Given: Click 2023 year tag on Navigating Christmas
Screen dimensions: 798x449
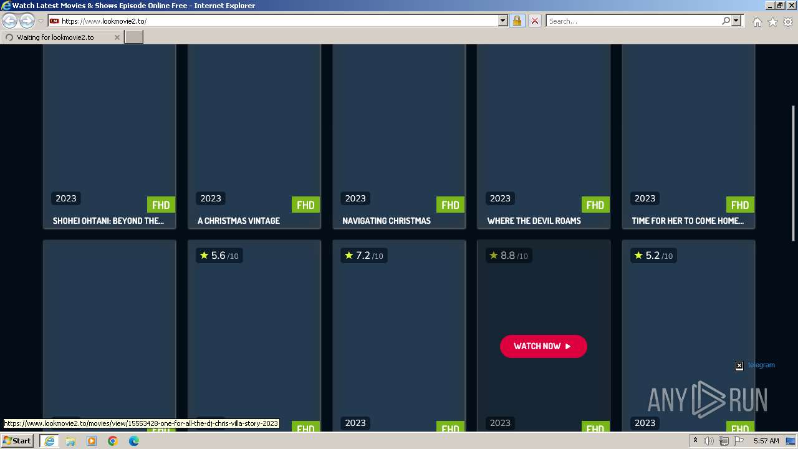Looking at the screenshot, I should (x=355, y=198).
